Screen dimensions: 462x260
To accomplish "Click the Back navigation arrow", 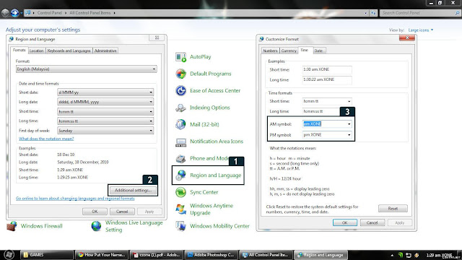I will pos(5,13).
